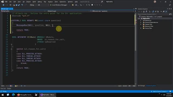This screenshot has width=173, height=97.
Task: Open Solution Explorer window options dropdown
Action: point(168,9)
